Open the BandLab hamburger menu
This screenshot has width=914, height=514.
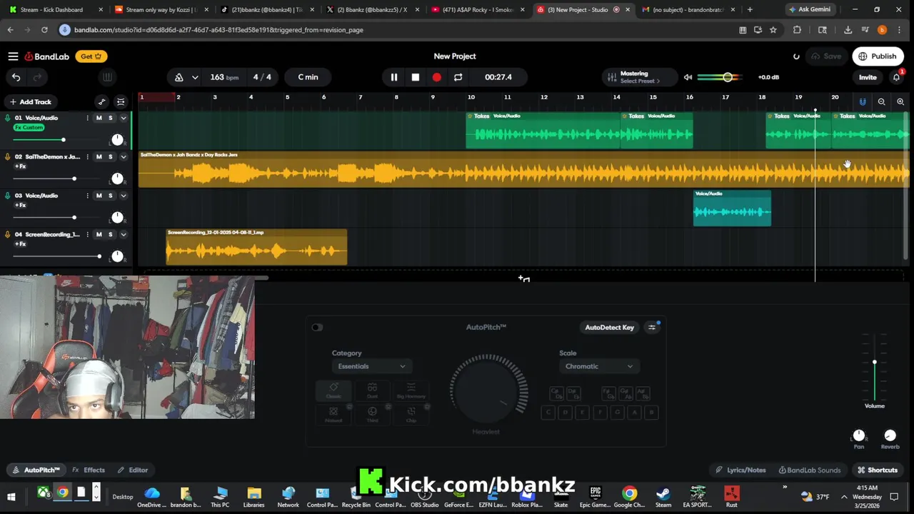(x=13, y=56)
